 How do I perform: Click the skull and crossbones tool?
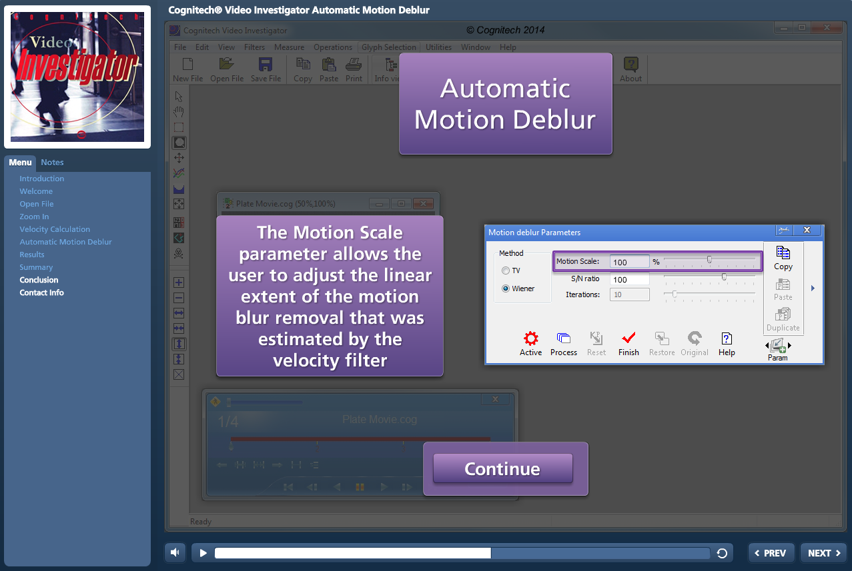(x=179, y=253)
